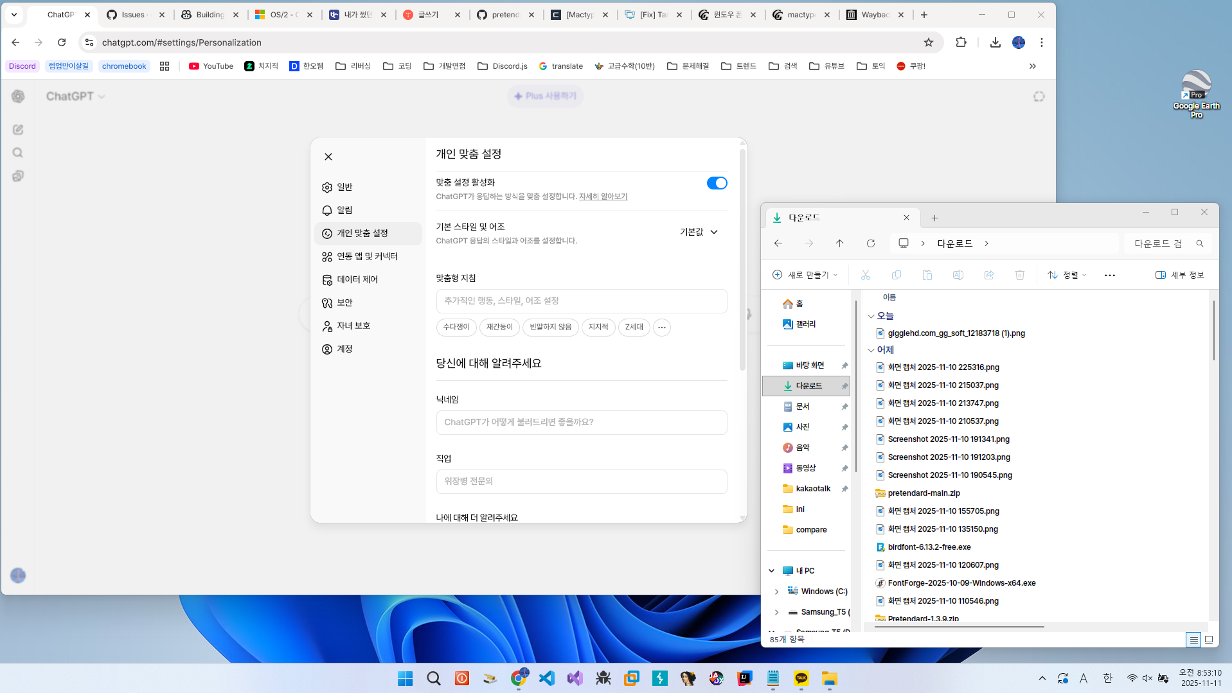This screenshot has width=1232, height=693.
Task: Select 갤러리 in Explorer navigation pane
Action: click(805, 324)
